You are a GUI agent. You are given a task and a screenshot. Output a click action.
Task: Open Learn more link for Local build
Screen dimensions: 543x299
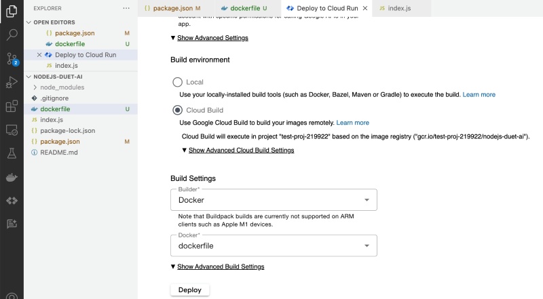[479, 94]
